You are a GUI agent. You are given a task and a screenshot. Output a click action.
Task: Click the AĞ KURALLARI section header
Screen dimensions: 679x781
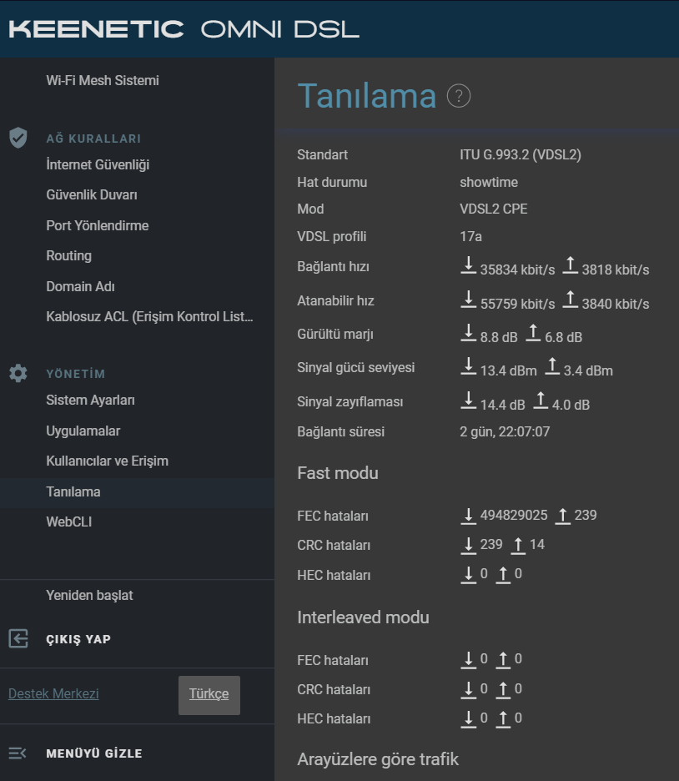[x=93, y=139]
